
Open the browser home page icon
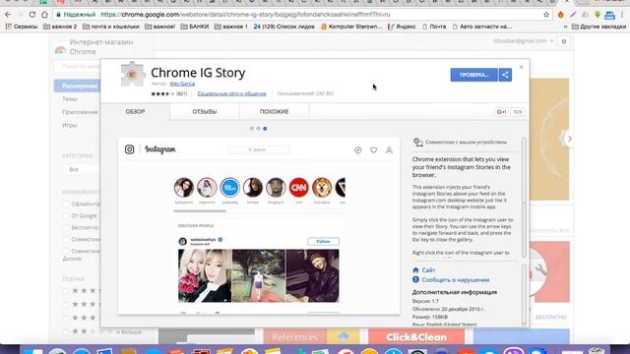point(44,15)
